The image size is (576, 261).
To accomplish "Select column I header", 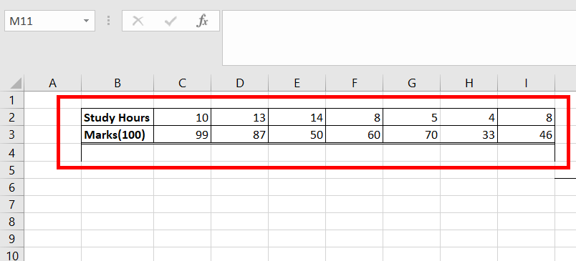I will point(526,83).
